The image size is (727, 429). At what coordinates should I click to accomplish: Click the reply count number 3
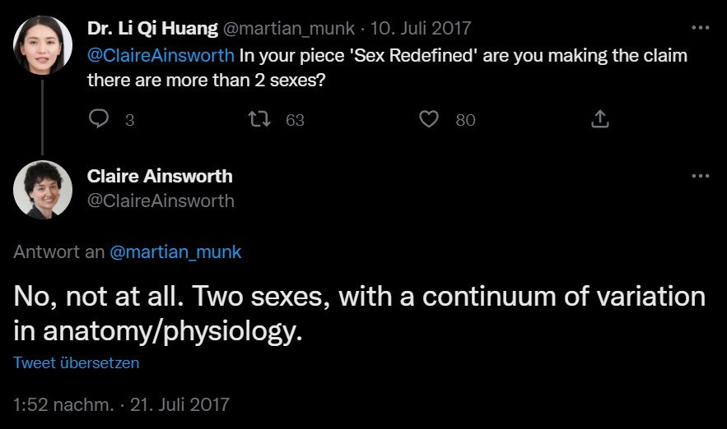(x=130, y=120)
